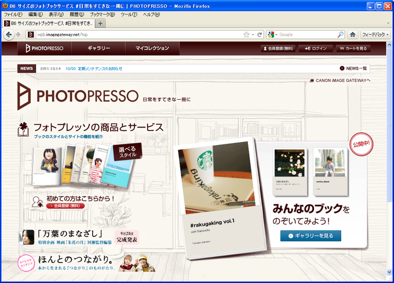Go to the browser home page icon
This screenshot has height=283, width=394.
pyautogui.click(x=352, y=34)
